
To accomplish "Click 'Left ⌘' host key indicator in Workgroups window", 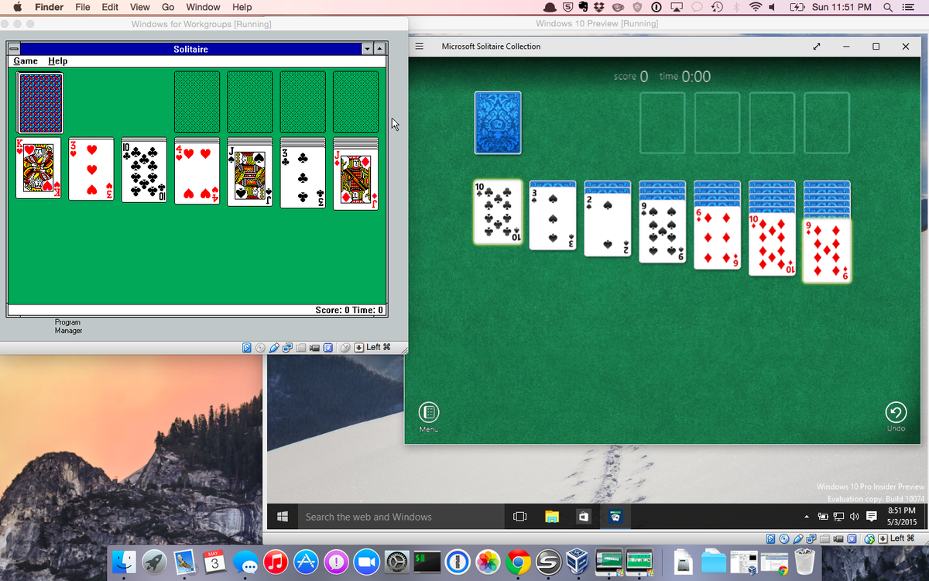I will pyautogui.click(x=378, y=347).
